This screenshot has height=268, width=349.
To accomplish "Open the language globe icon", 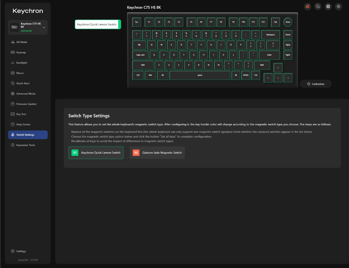I will coord(328,7).
